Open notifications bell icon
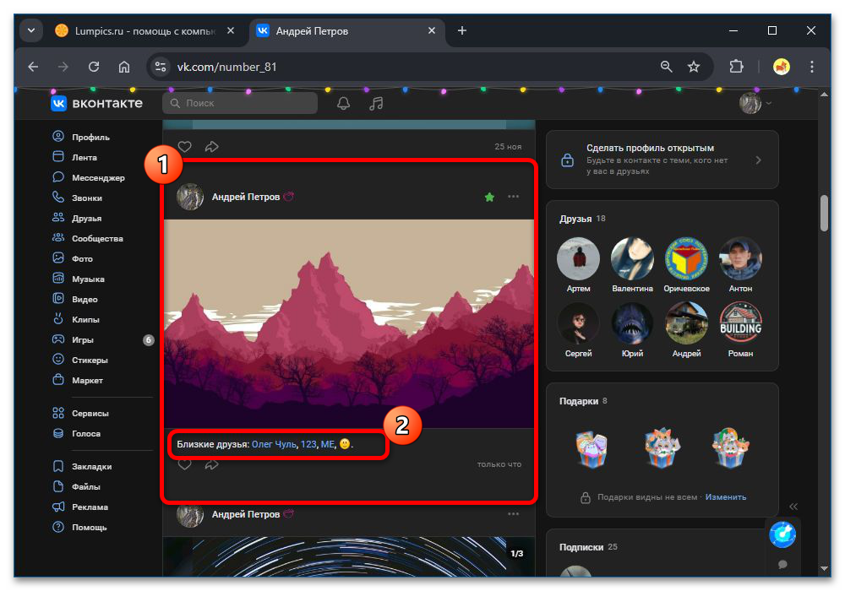The width and height of the screenshot is (845, 591). [x=343, y=103]
